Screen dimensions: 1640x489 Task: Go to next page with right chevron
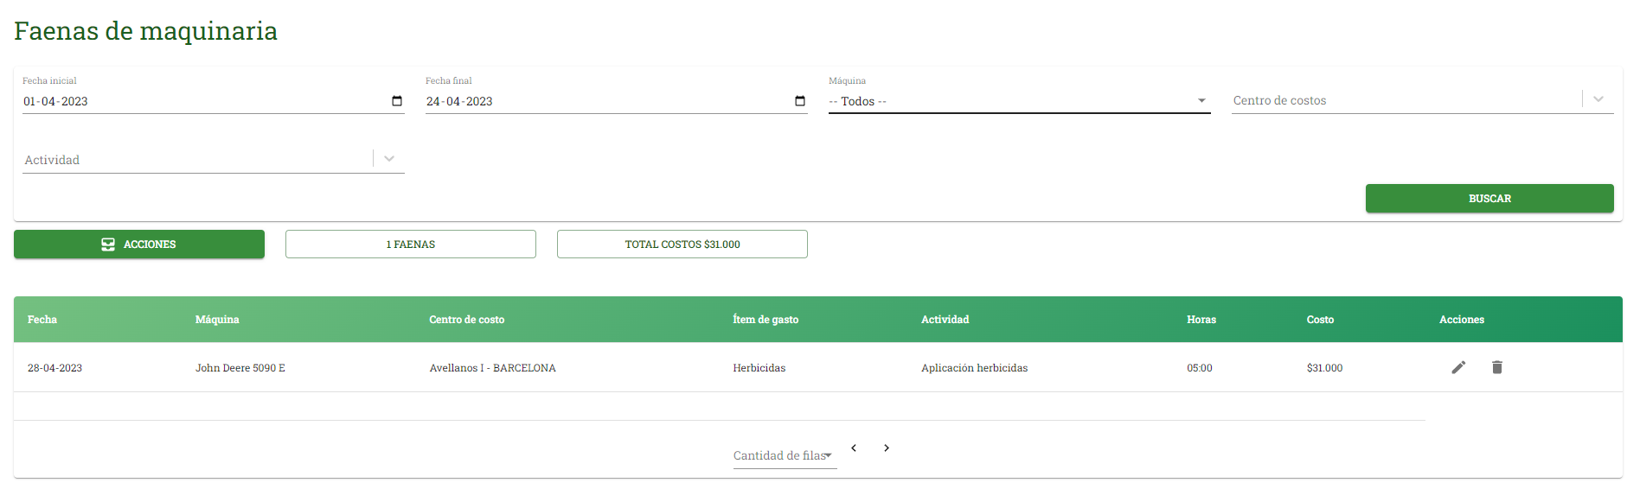pos(887,448)
